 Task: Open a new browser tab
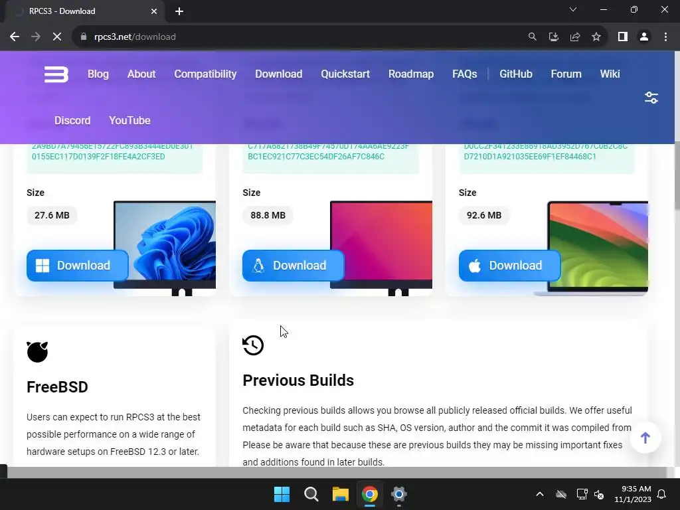[179, 11]
